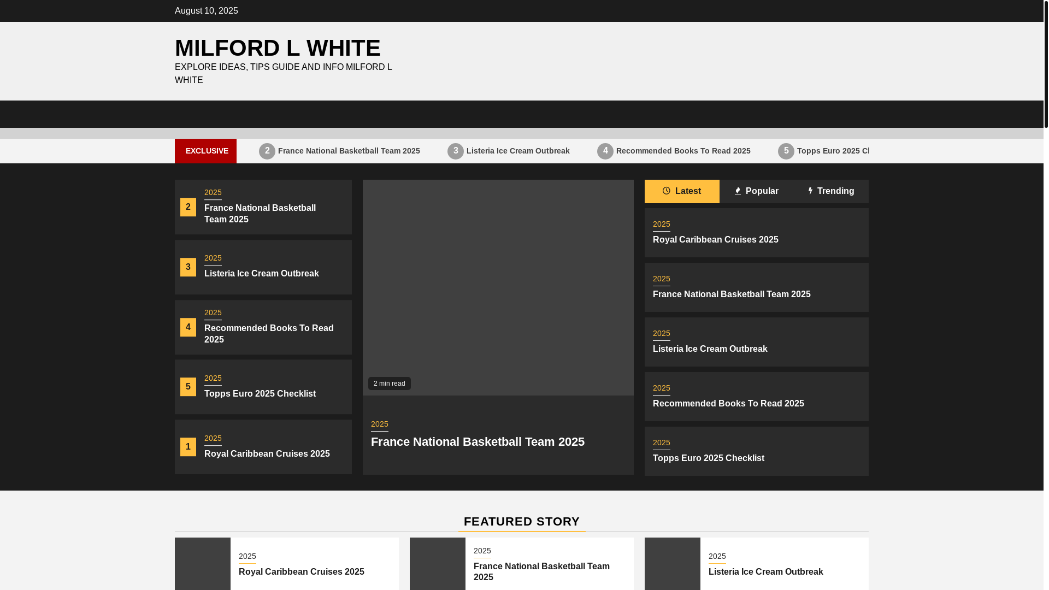The width and height of the screenshot is (1049, 590).
Task: Click the MILFORD L WHITE site title
Action: [278, 48]
